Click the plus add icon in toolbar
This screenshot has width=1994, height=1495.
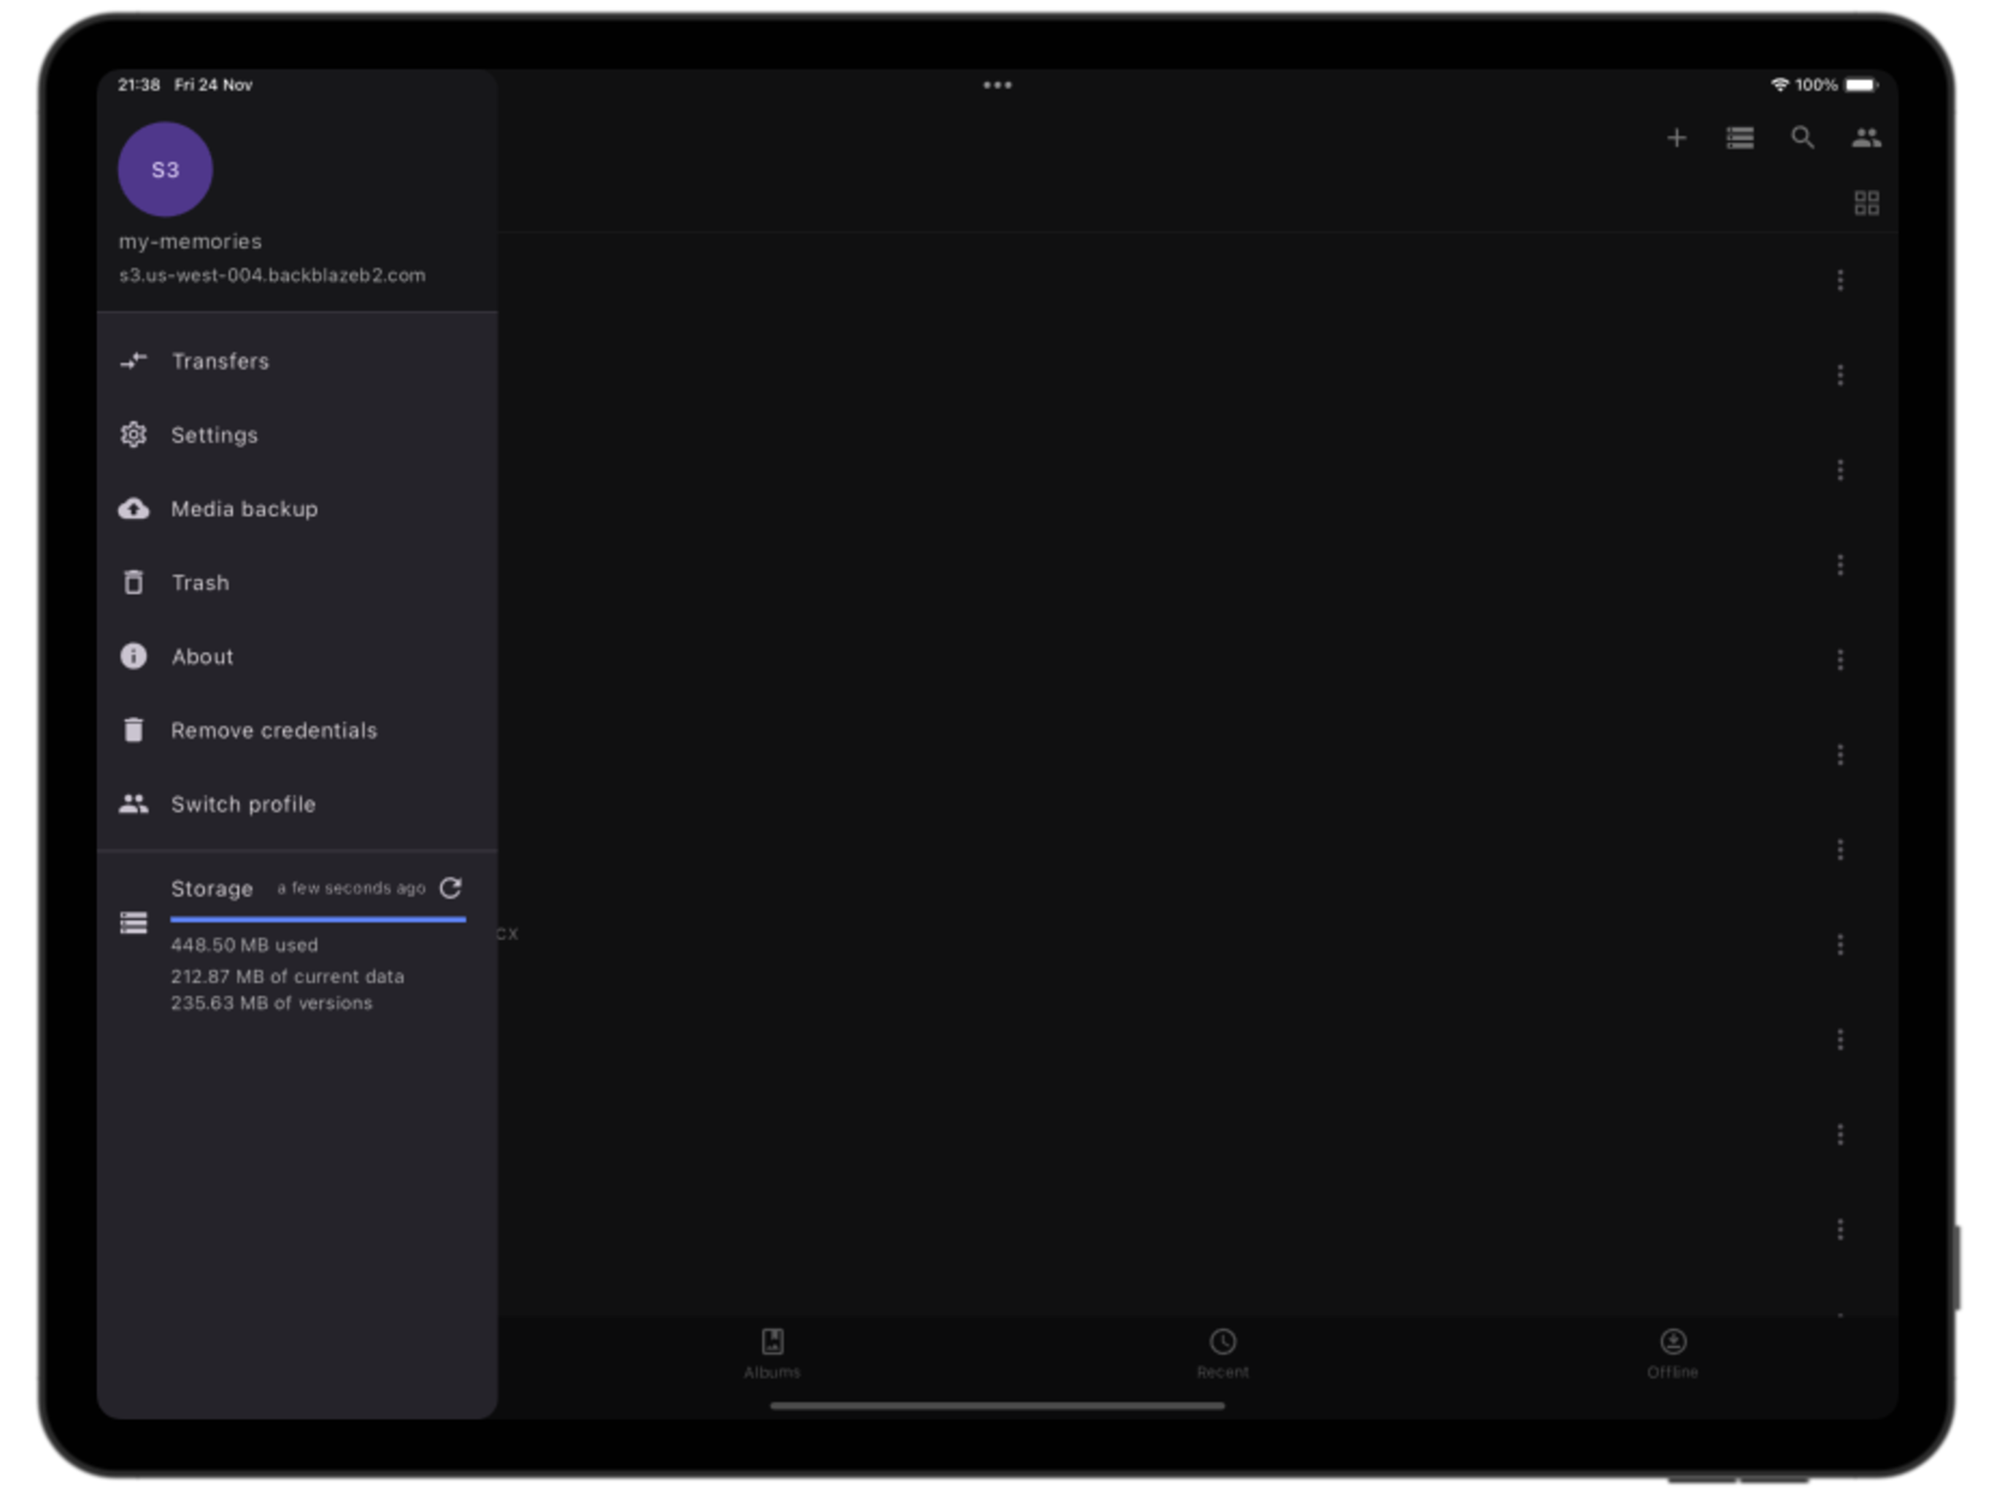tap(1677, 138)
